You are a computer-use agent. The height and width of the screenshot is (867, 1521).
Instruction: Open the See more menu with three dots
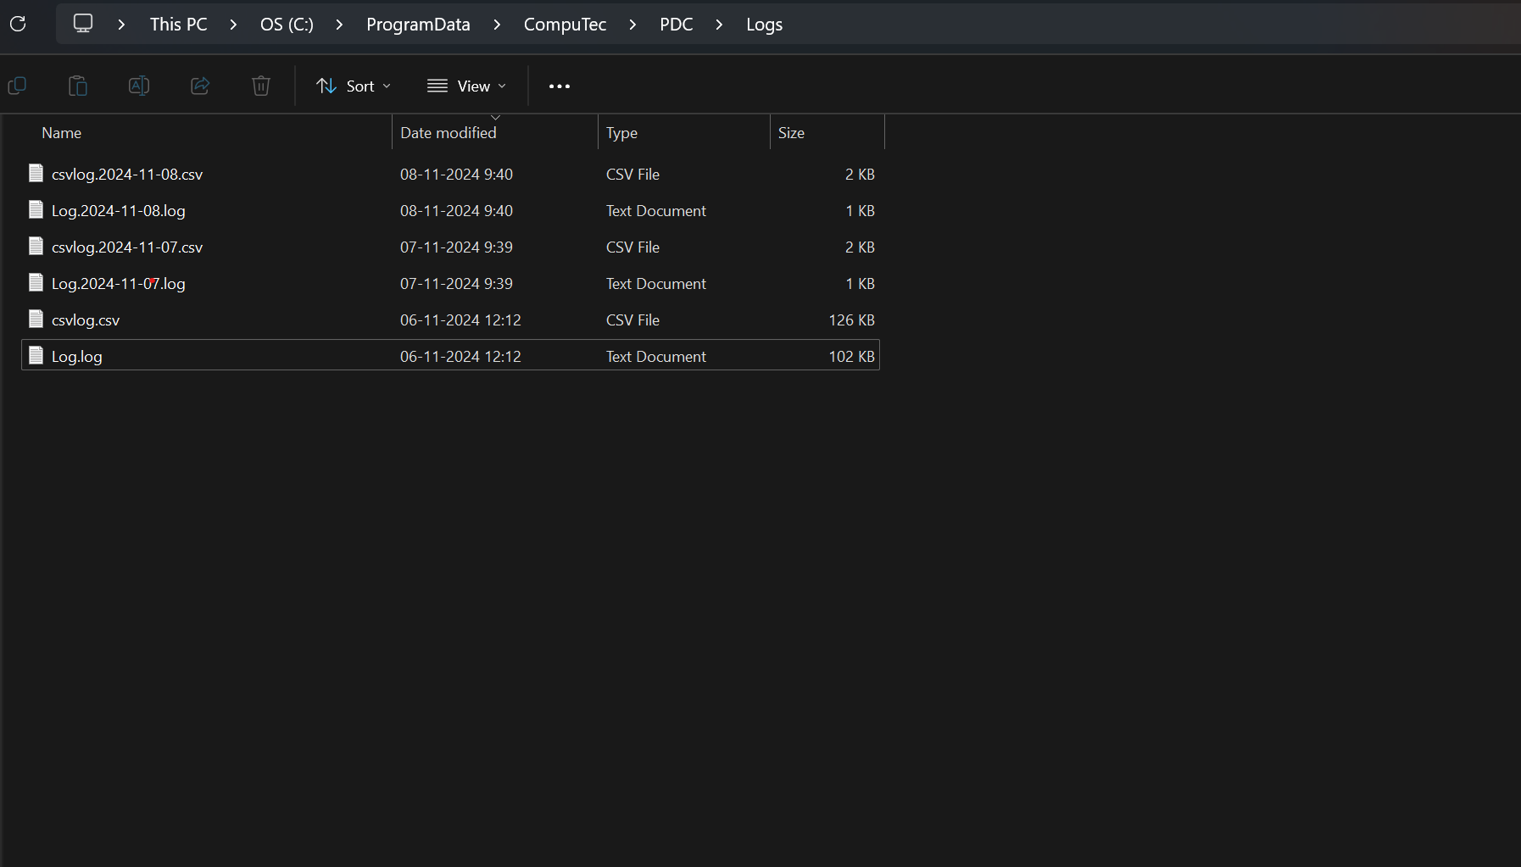(559, 86)
